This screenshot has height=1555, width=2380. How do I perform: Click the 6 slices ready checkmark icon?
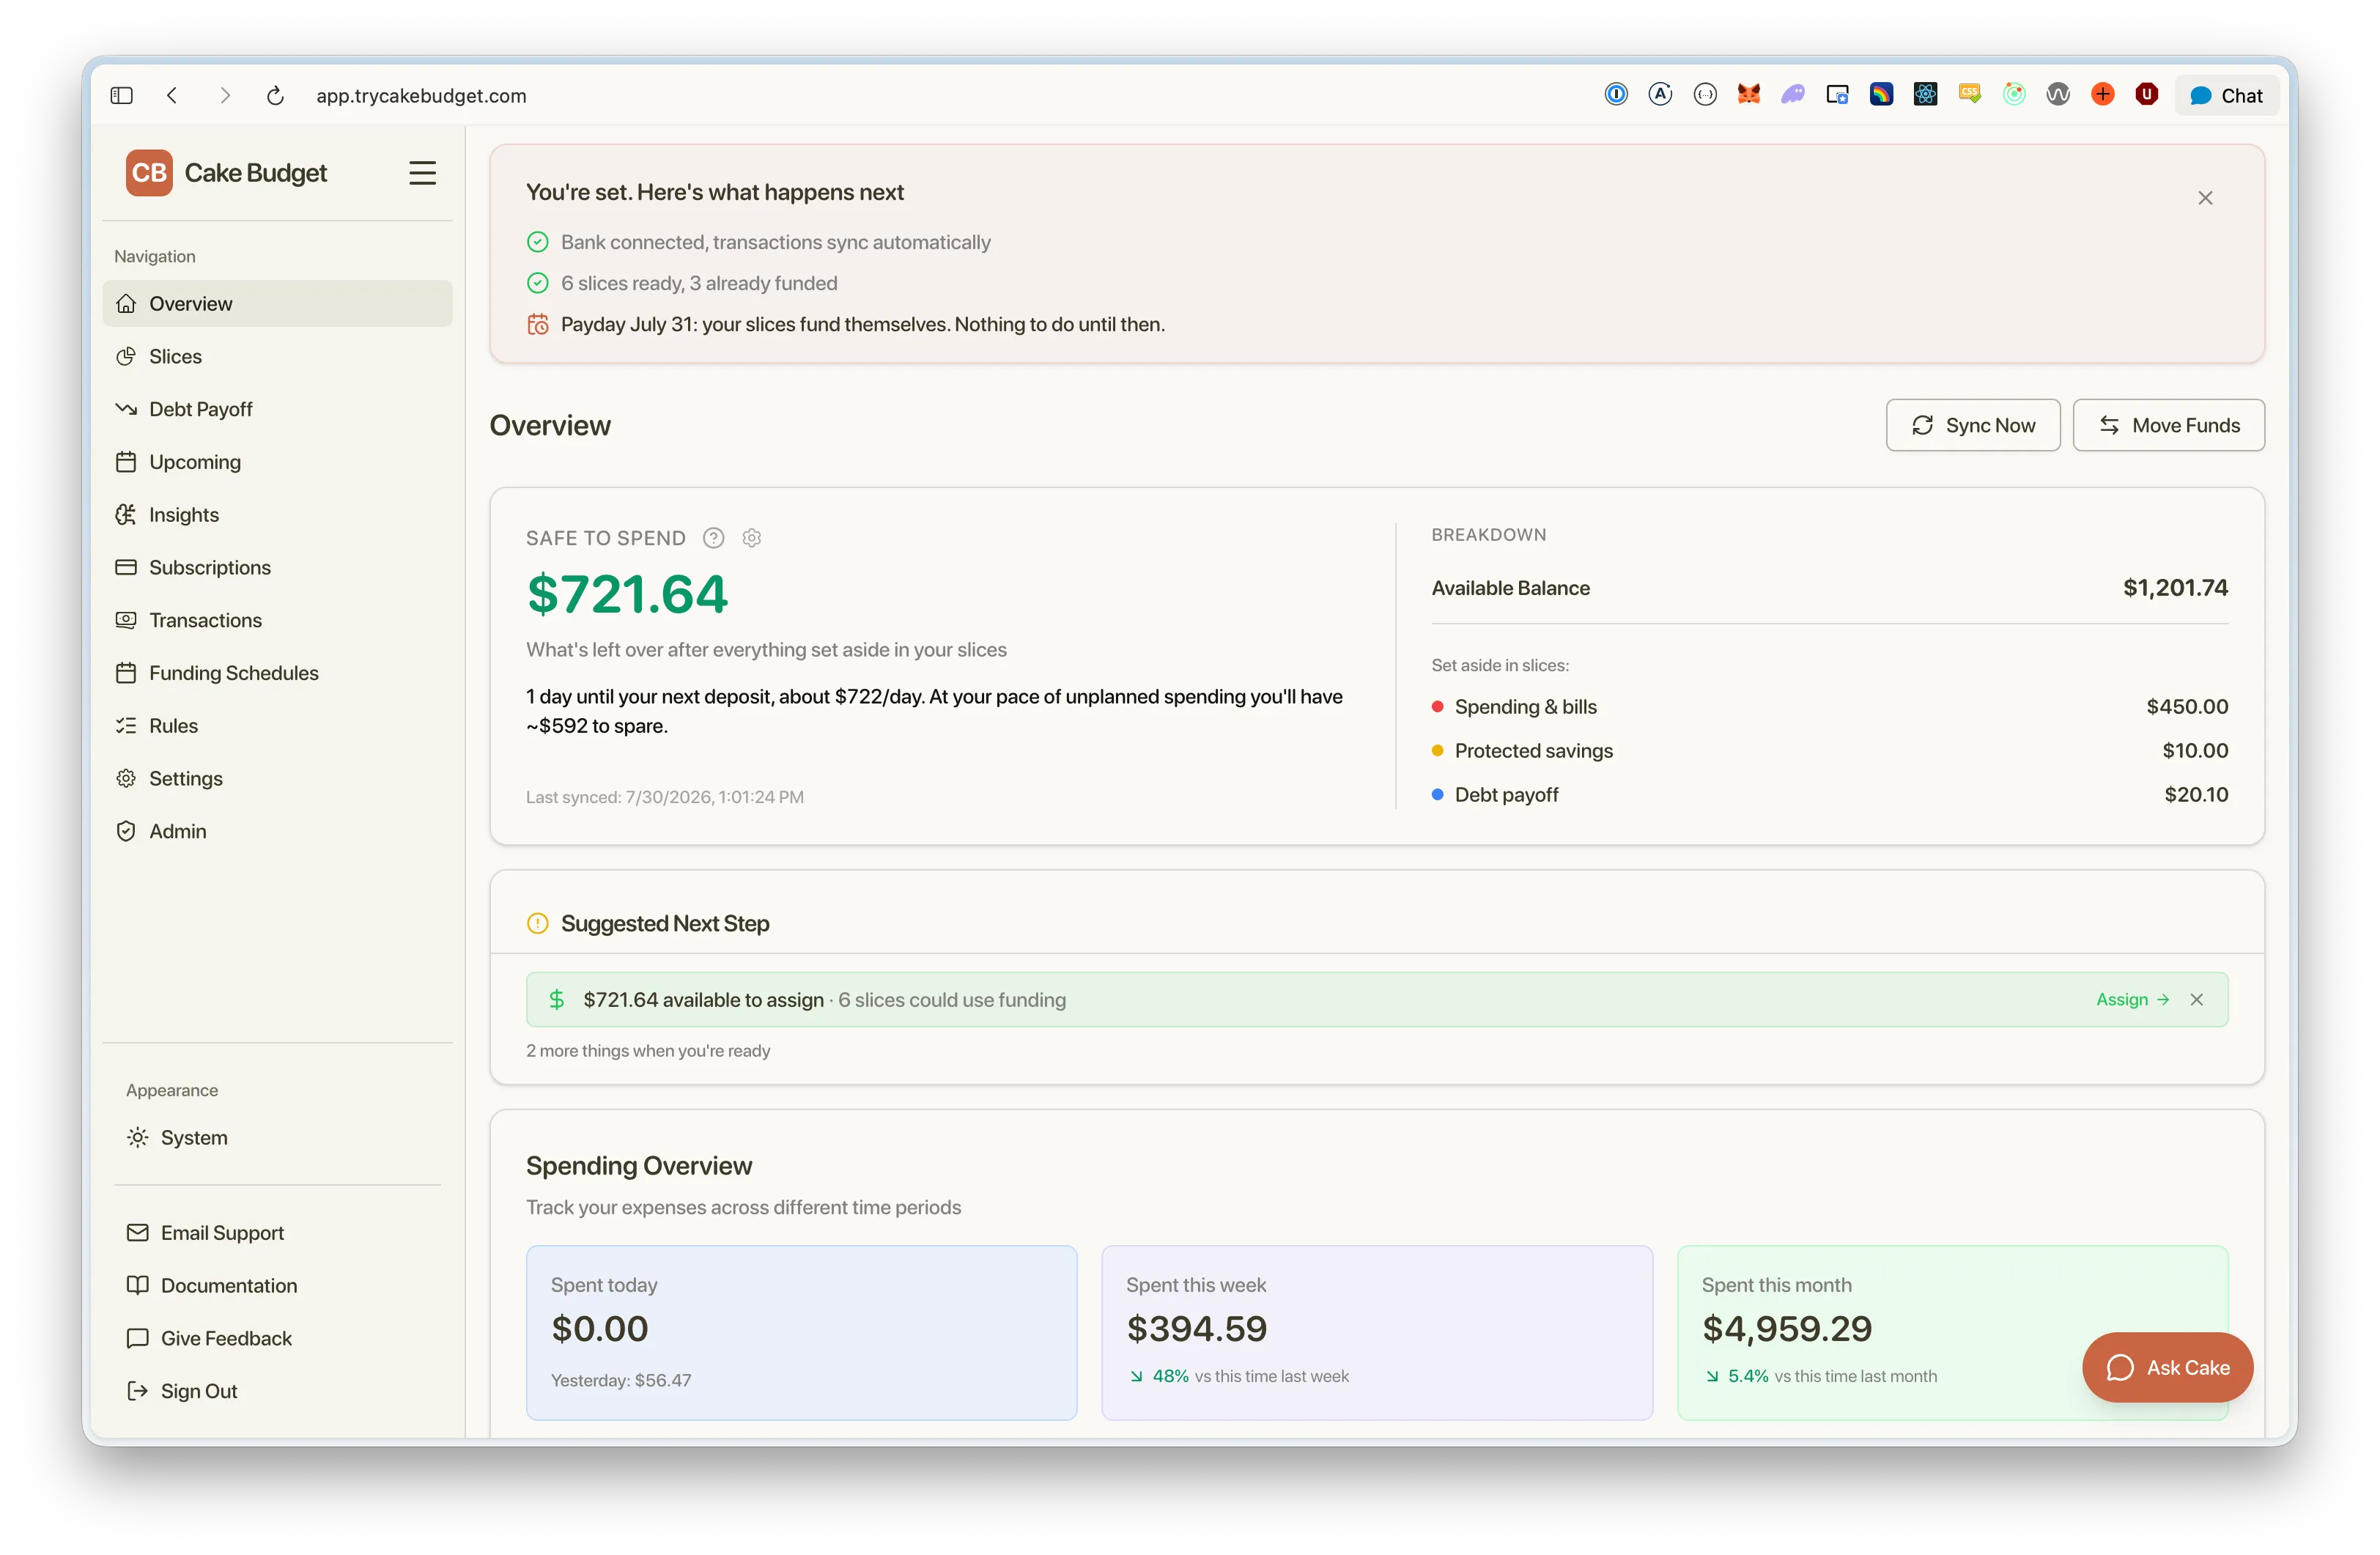538,283
